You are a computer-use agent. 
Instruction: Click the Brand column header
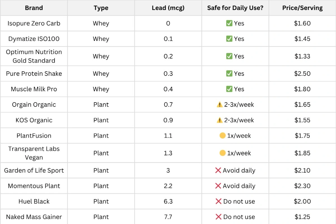pos(34,8)
